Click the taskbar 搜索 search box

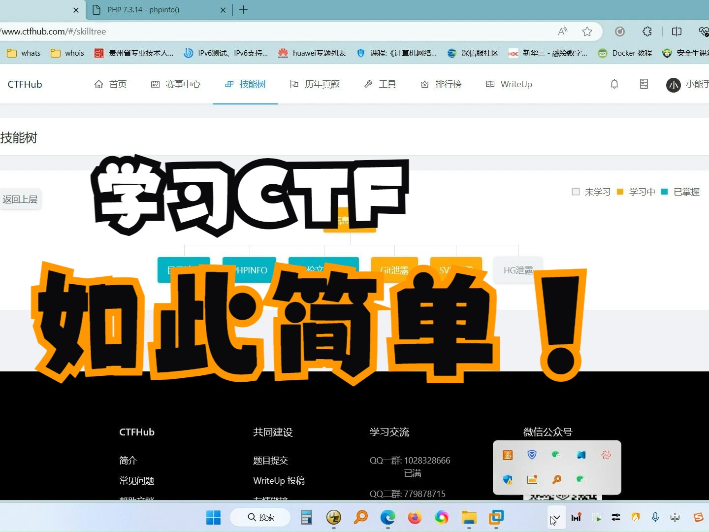pos(260,517)
